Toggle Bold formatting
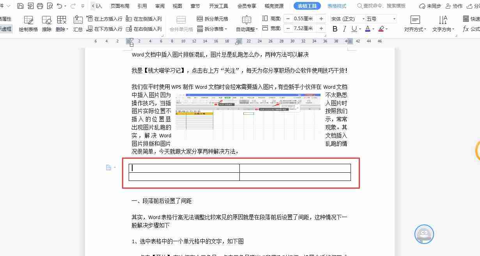 click(335, 29)
